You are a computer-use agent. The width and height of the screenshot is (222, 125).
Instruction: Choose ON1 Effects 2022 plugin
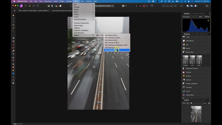click(117, 40)
